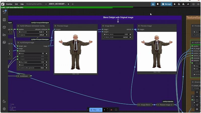
Task: Open the templates image sidebar icon
Action: [x=4, y=42]
